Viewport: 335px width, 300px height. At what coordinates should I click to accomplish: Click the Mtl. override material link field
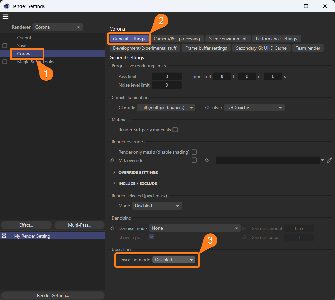[268, 160]
